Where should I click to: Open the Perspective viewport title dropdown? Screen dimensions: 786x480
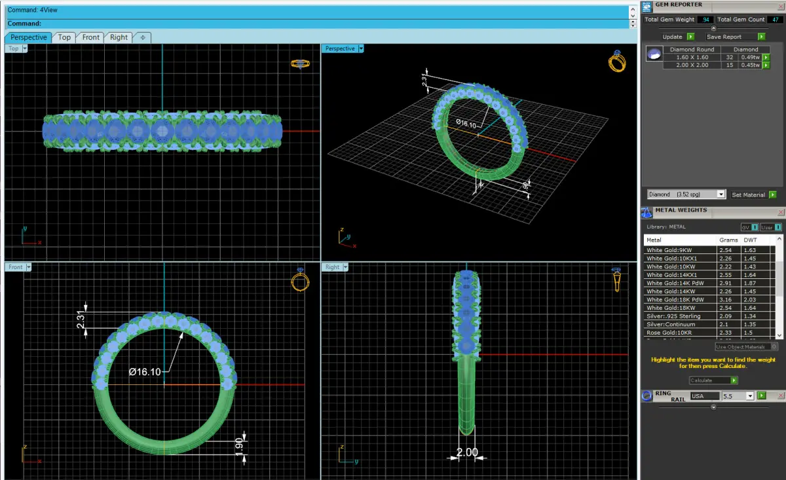pos(361,48)
